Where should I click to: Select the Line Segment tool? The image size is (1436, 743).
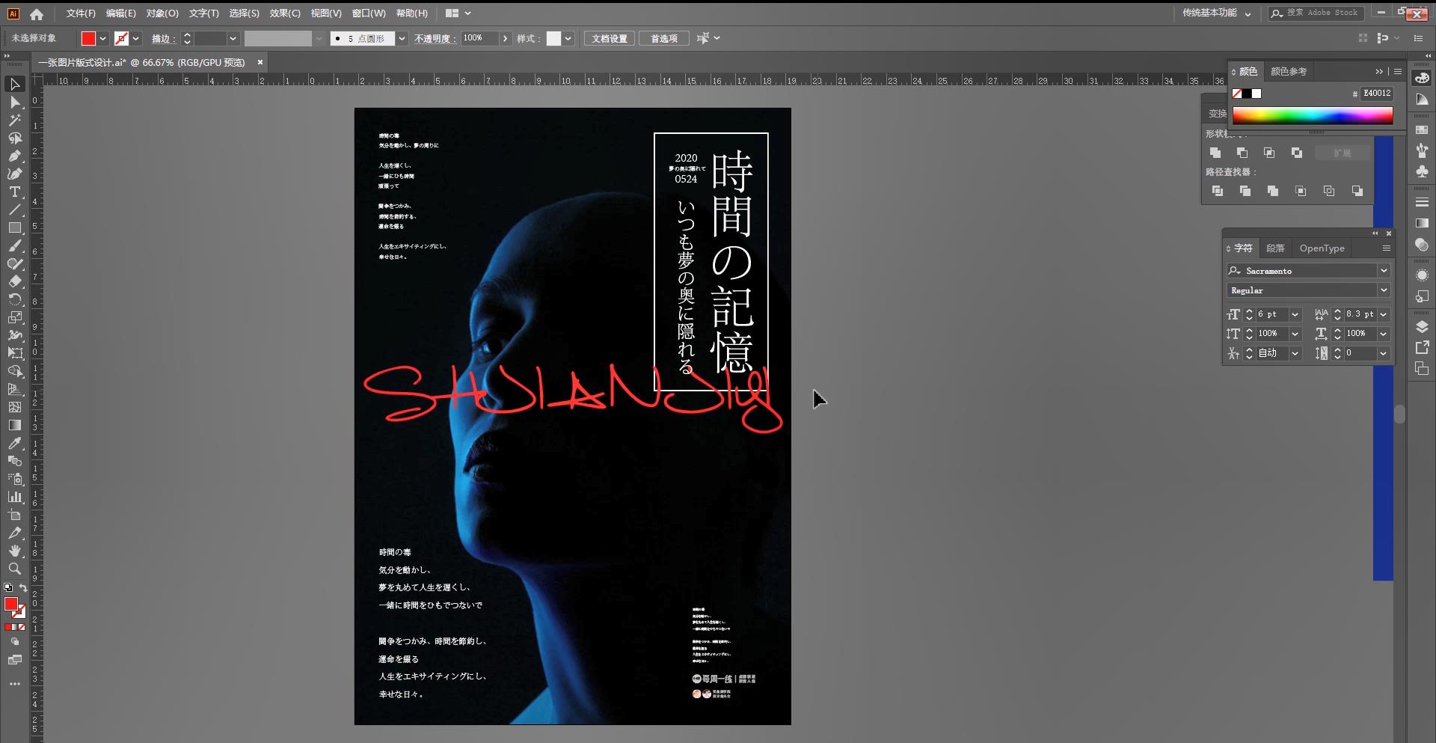click(15, 210)
